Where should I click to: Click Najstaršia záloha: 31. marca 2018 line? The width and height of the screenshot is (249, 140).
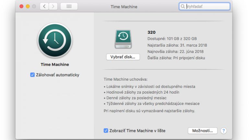(177, 45)
